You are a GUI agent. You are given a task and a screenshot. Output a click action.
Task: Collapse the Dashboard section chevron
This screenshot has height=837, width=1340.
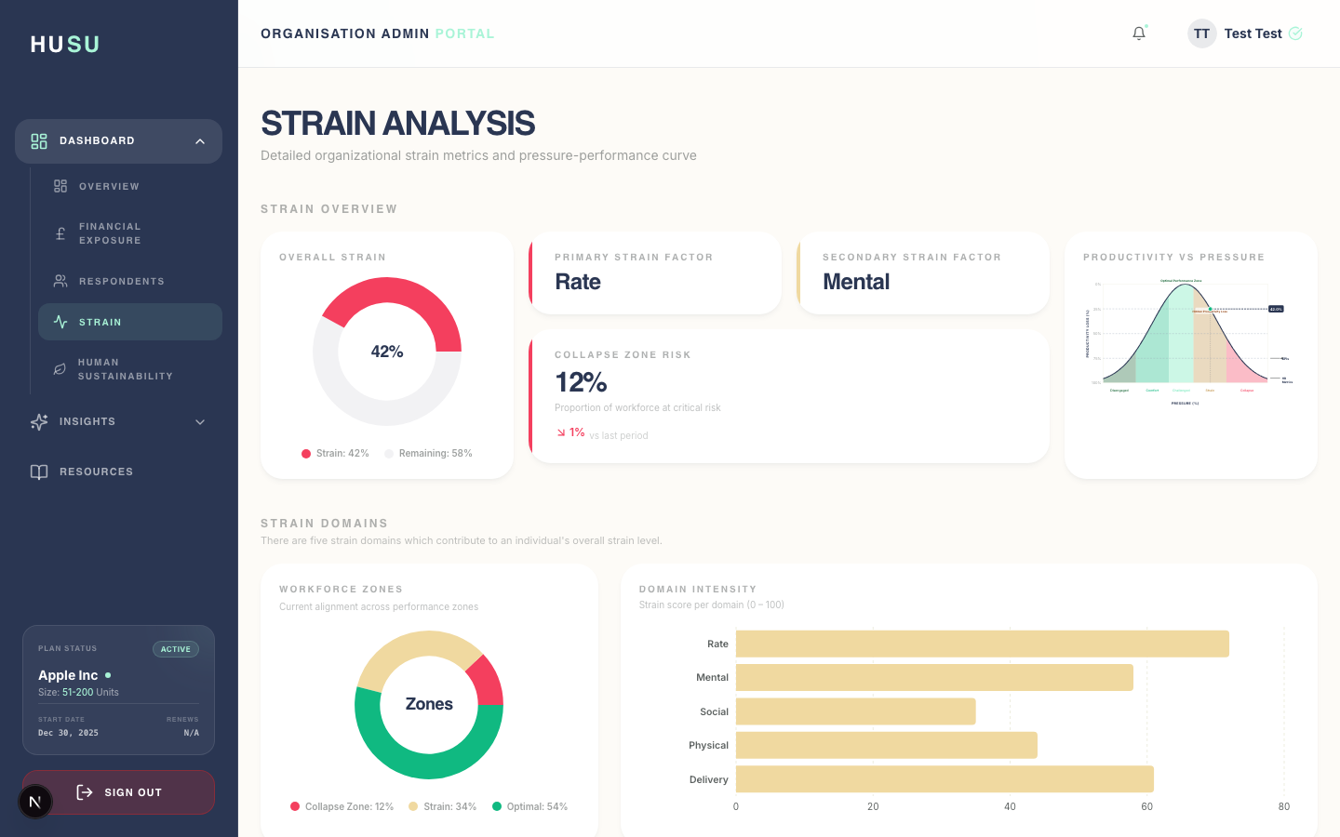point(199,141)
